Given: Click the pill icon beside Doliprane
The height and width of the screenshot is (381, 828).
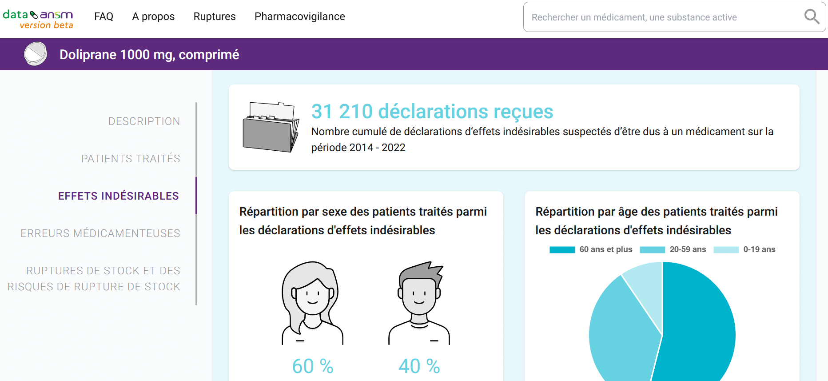Looking at the screenshot, I should click(x=36, y=54).
